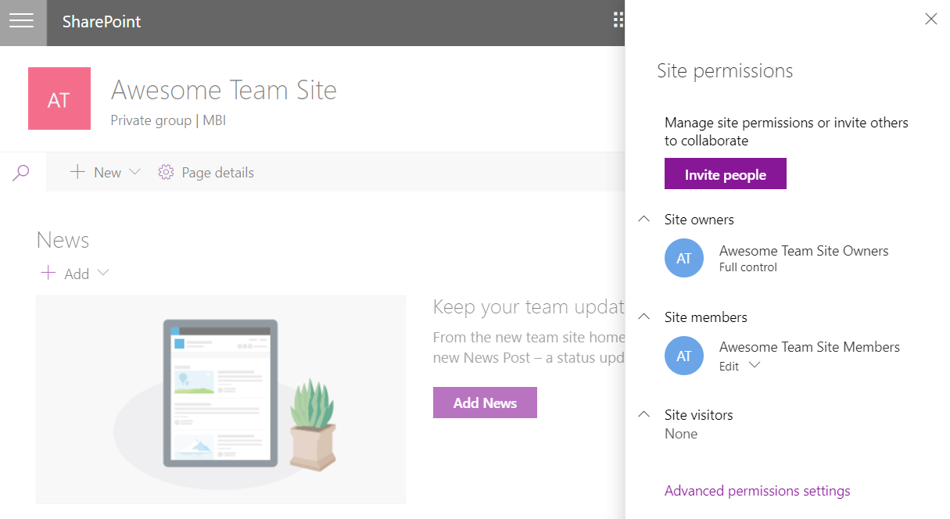Change Members permission level from Edit
Viewport: 950px width, 519px height.
754,366
